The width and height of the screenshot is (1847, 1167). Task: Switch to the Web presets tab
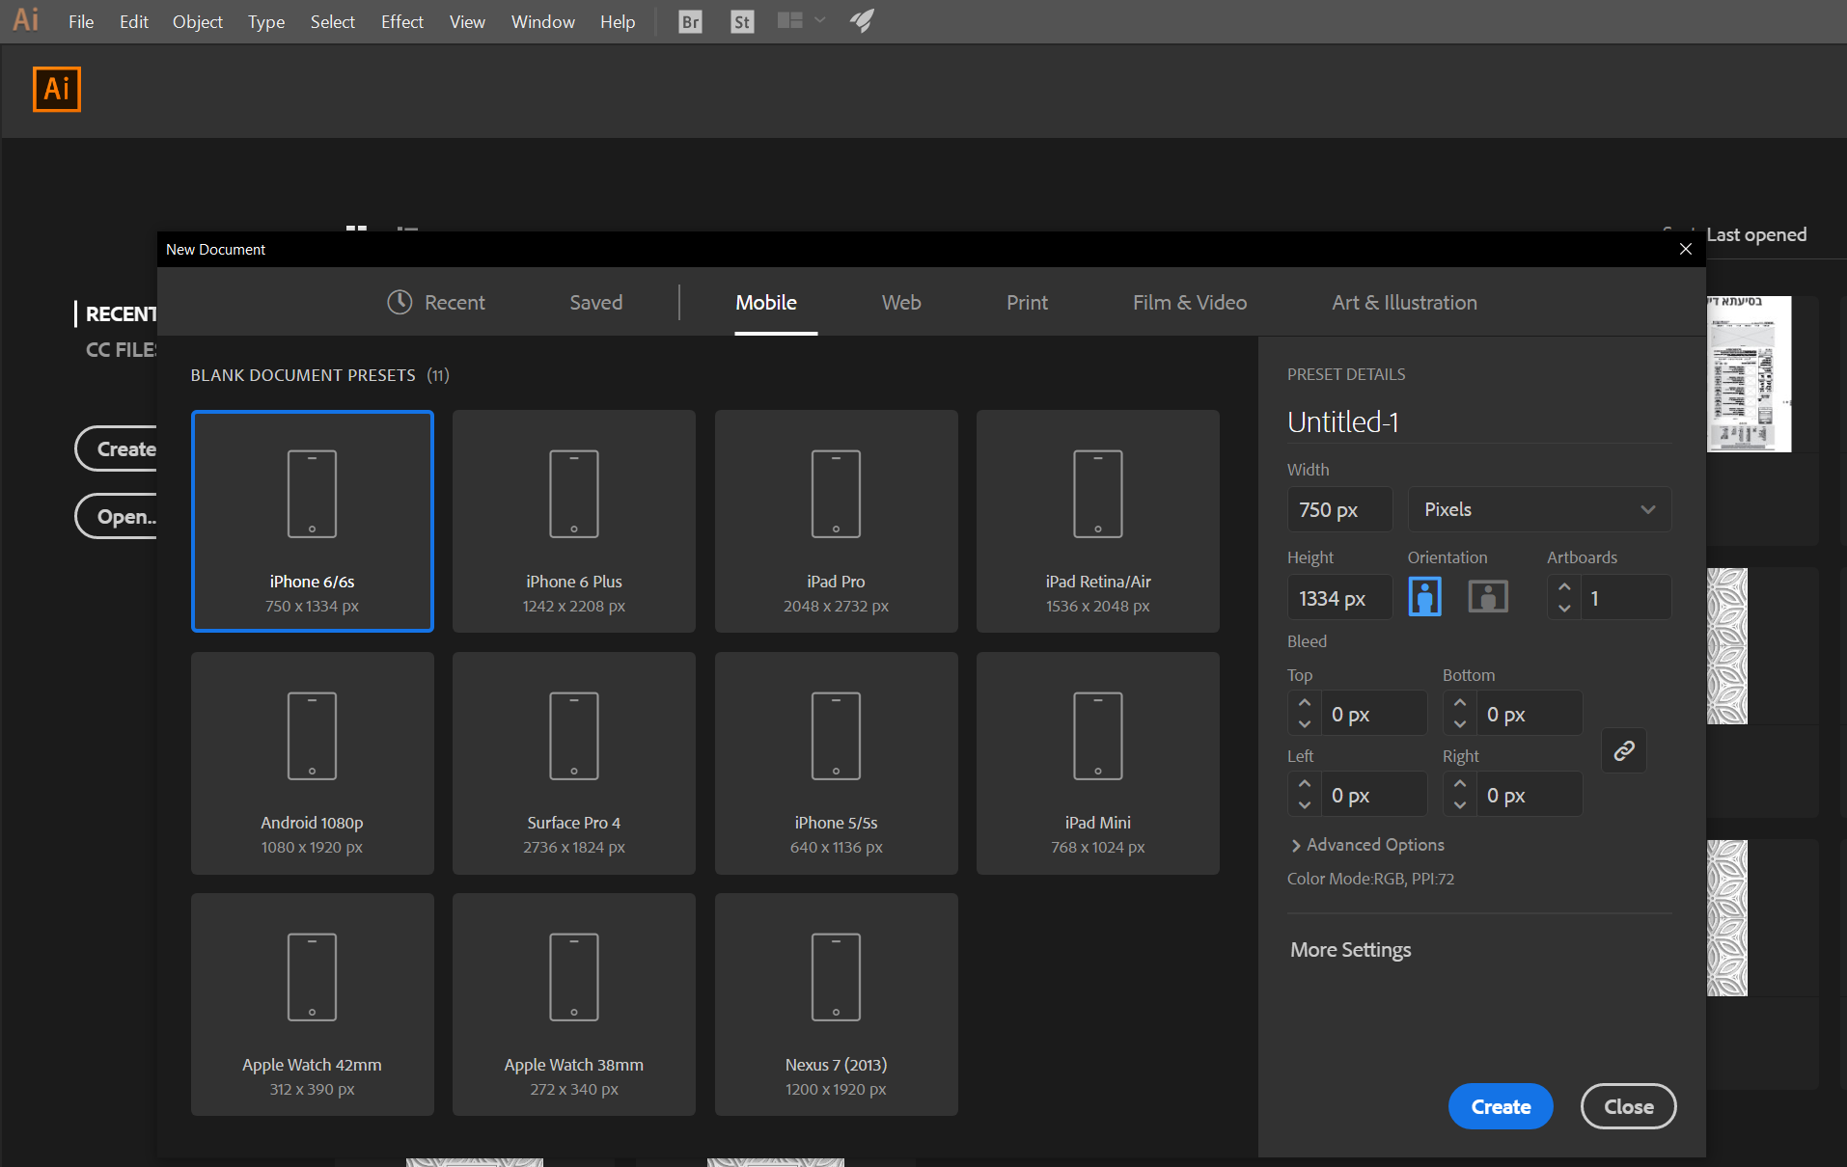tap(900, 303)
